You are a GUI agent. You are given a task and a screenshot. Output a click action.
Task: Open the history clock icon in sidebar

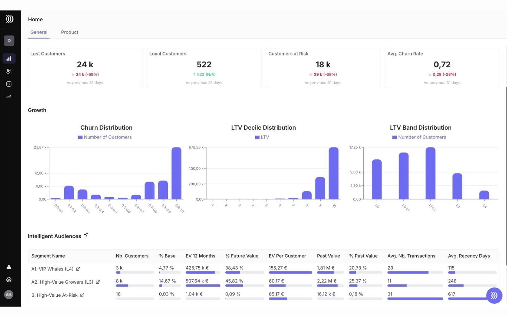9,84
